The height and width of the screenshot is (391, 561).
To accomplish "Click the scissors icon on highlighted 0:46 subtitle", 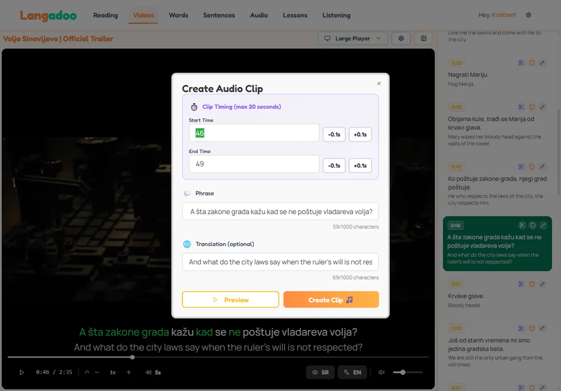I will pyautogui.click(x=522, y=225).
